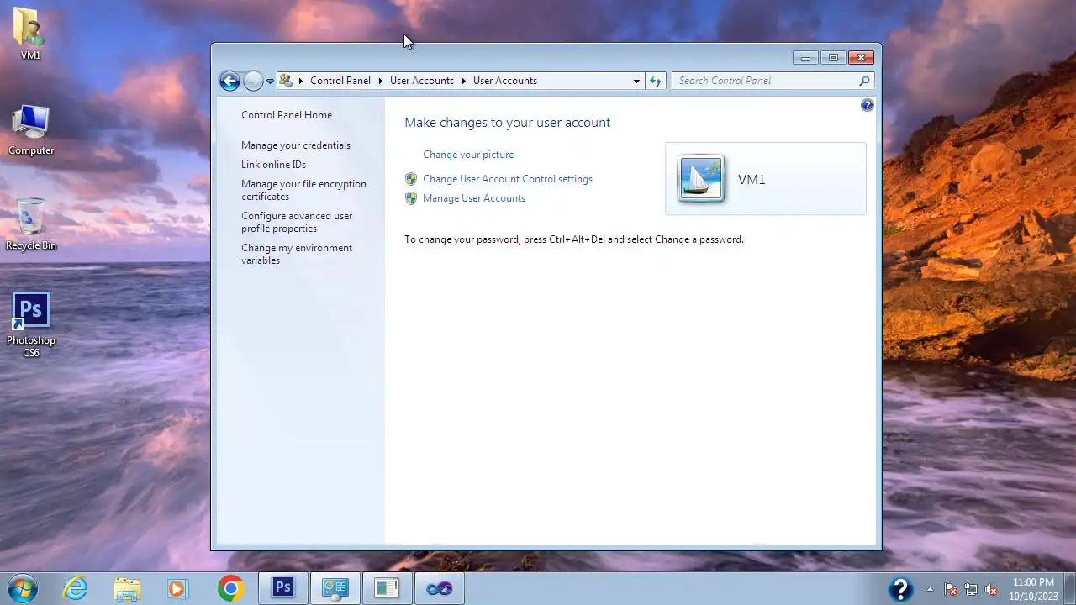1076x605 pixels.
Task: Go to Control Panel Home
Action: (287, 115)
